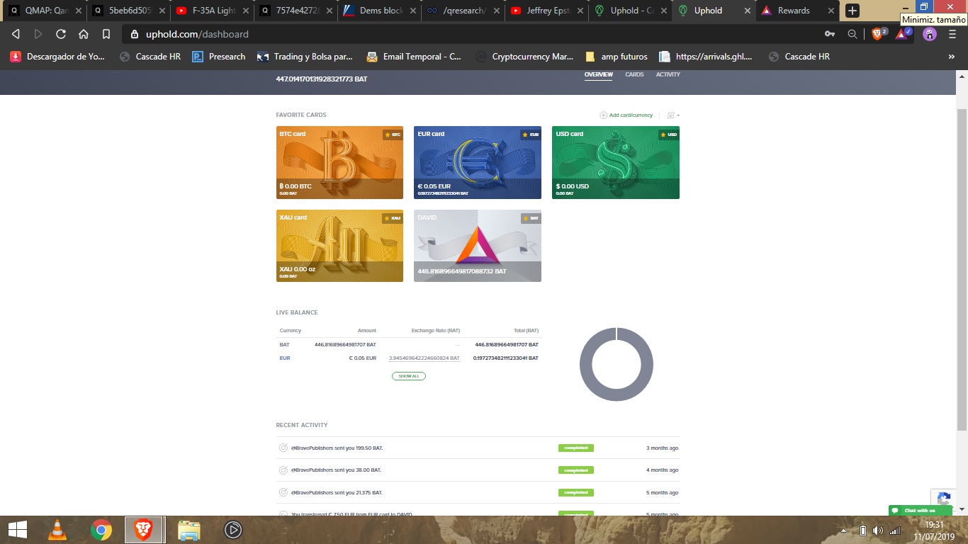Bookmark this page with the bookmark icon

point(106,34)
